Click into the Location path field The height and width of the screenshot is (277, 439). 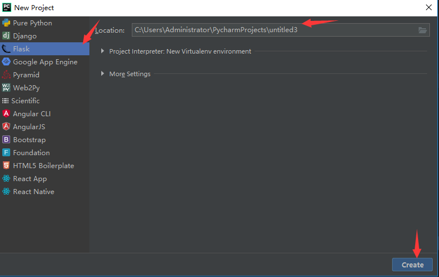tap(281, 30)
